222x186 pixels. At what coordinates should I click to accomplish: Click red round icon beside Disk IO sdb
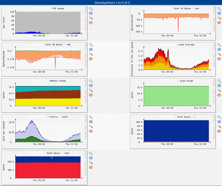pyautogui.click(x=91, y=59)
